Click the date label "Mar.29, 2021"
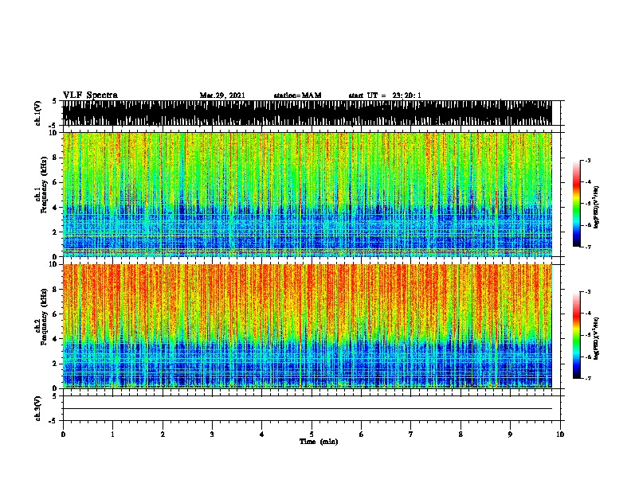Image resolution: width=631 pixels, height=487 pixels. click(x=222, y=95)
